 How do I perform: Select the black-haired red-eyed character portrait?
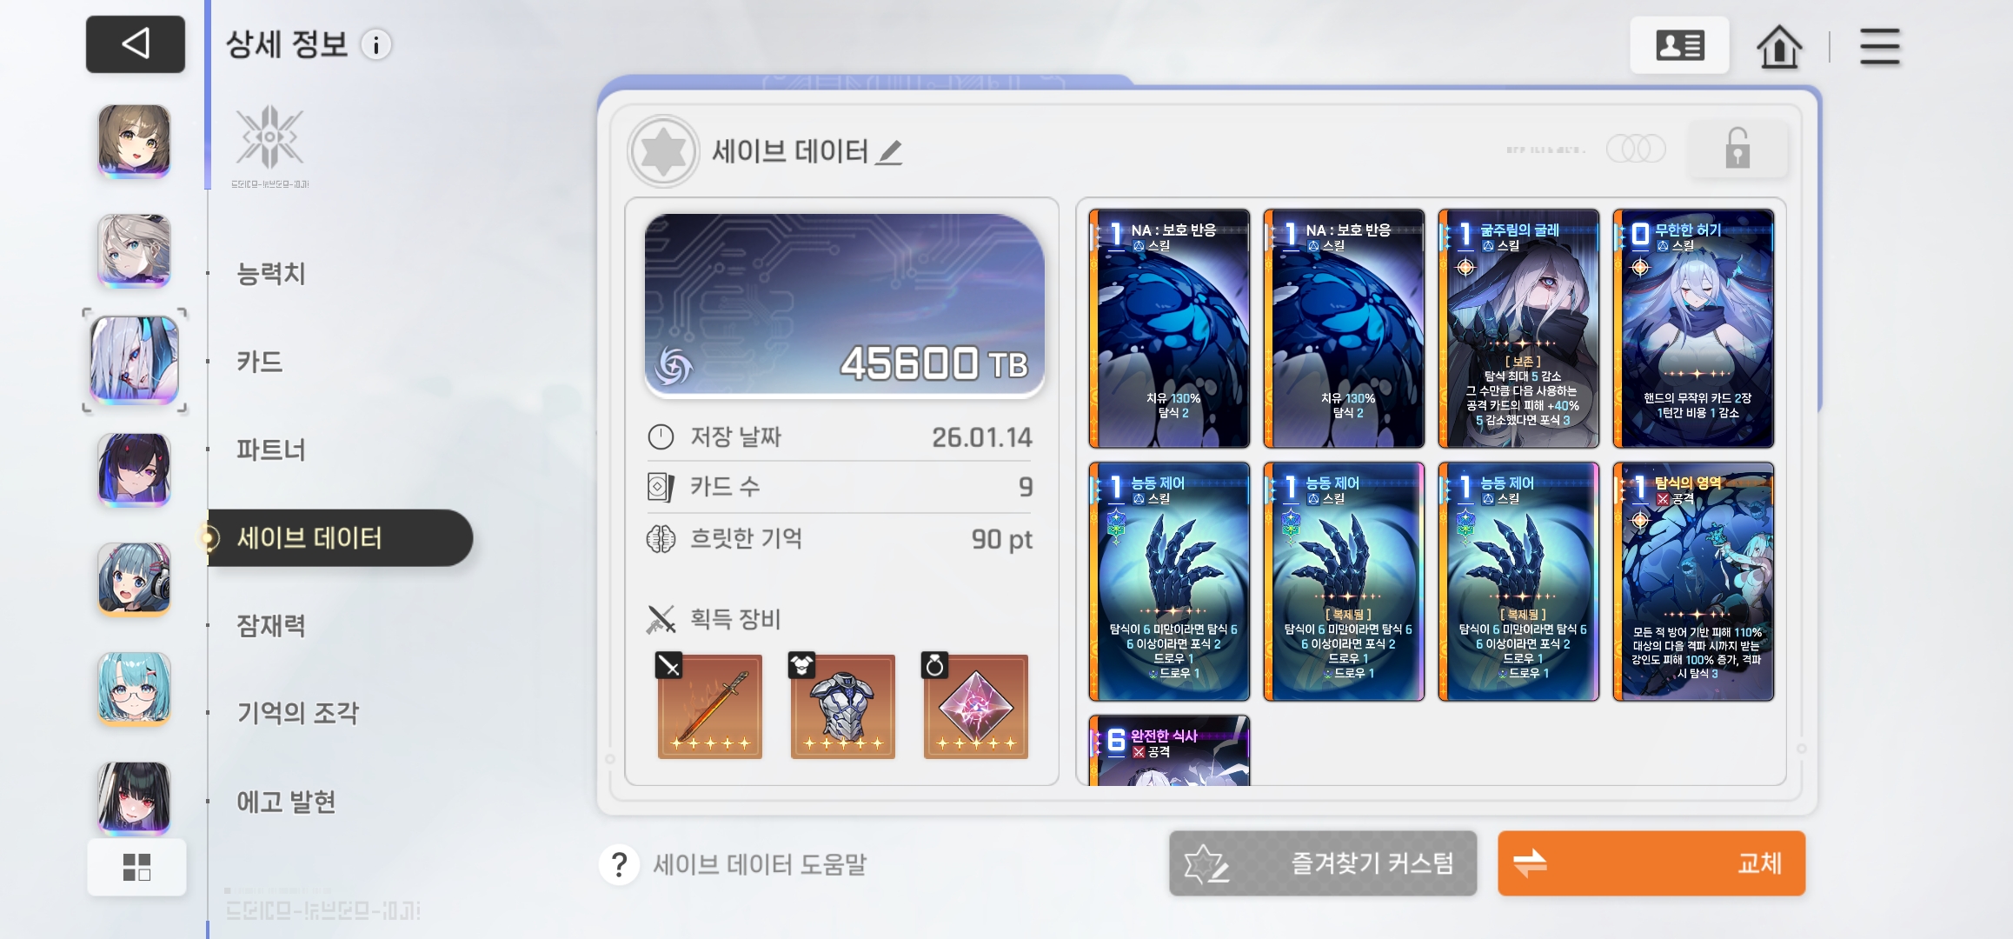(134, 797)
